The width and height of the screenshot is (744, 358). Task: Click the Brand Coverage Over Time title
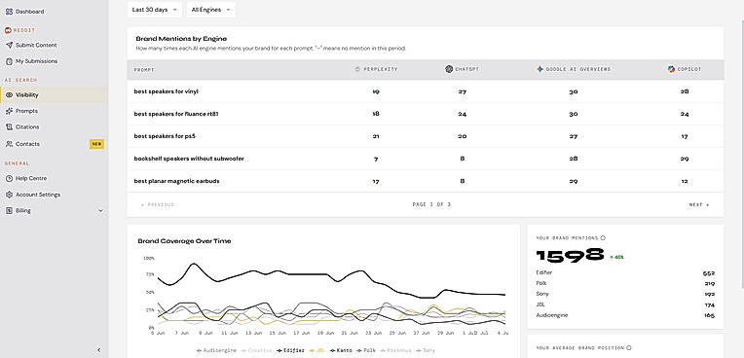184,241
